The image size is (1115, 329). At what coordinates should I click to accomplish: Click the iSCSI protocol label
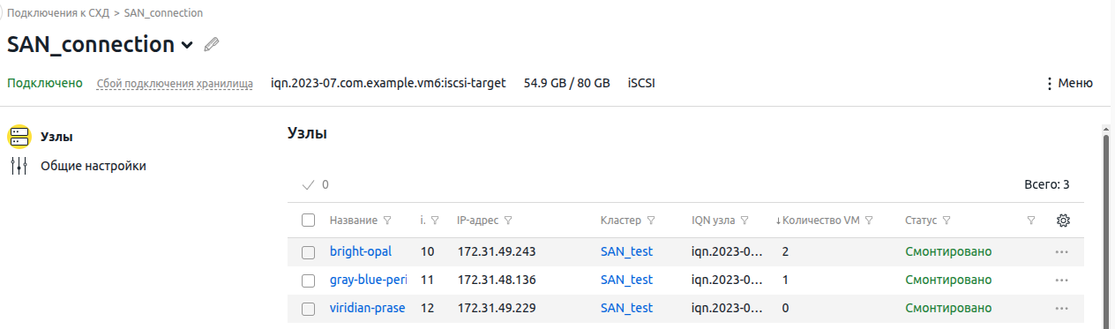641,84
